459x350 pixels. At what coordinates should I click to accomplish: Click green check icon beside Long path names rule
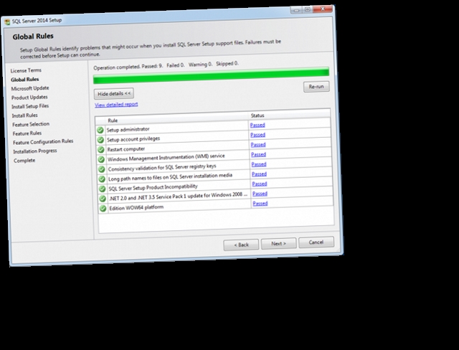pos(102,179)
